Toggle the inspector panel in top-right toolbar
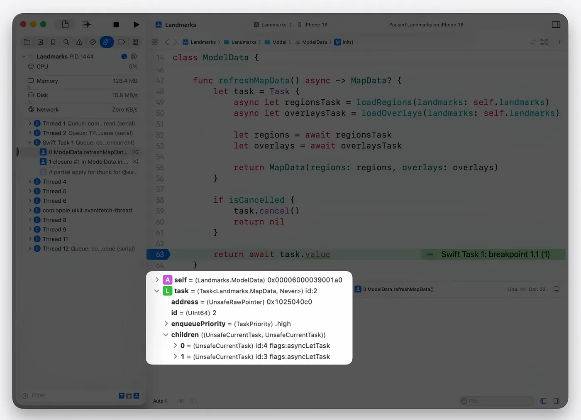This screenshot has width=581, height=420. tap(556, 25)
